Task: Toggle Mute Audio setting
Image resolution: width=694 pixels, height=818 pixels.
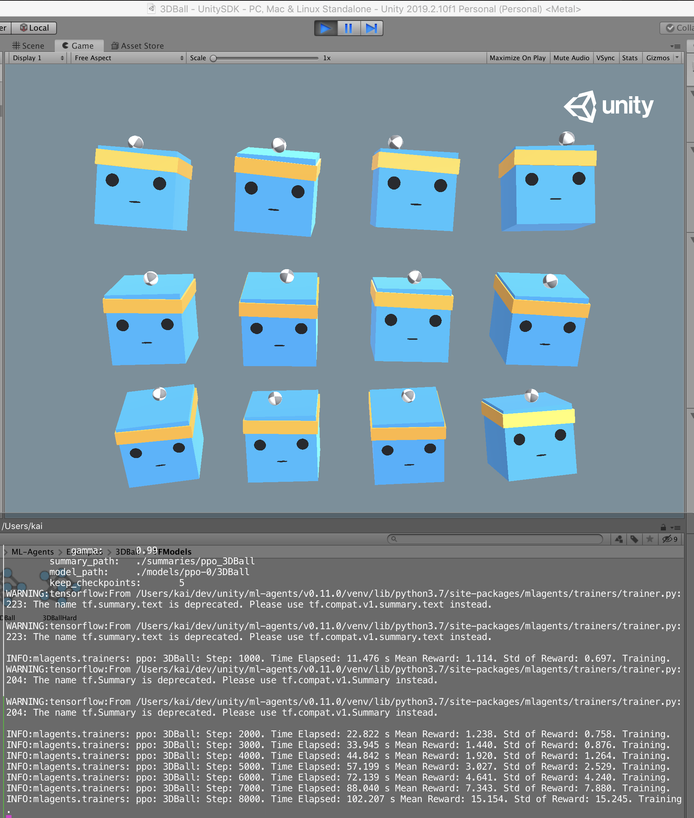Action: (x=571, y=58)
